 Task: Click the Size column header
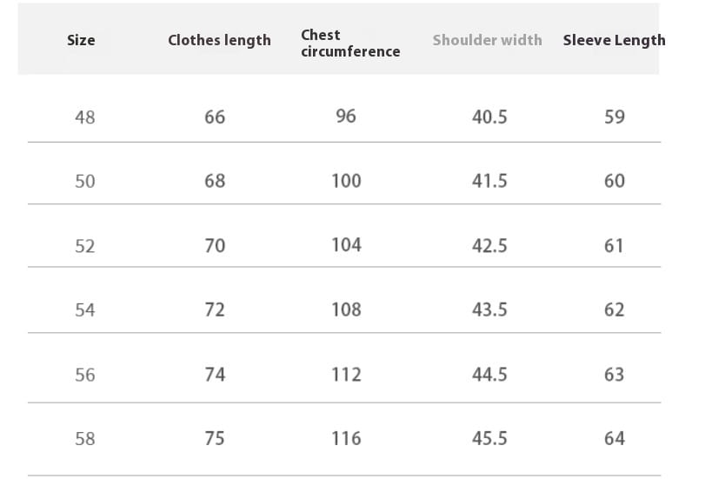click(x=81, y=40)
